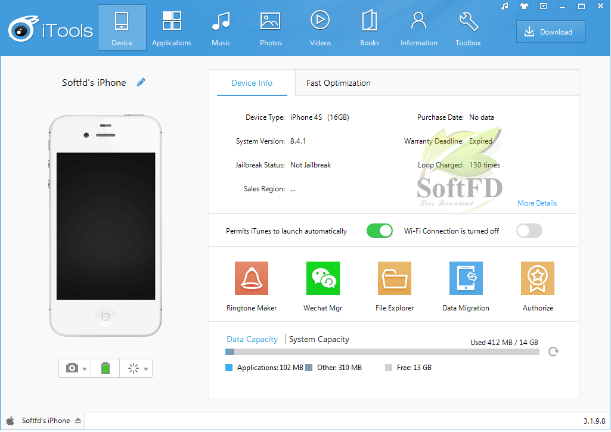The image size is (611, 432).
Task: Open the Device section in the top toolbar
Action: coord(122,27)
